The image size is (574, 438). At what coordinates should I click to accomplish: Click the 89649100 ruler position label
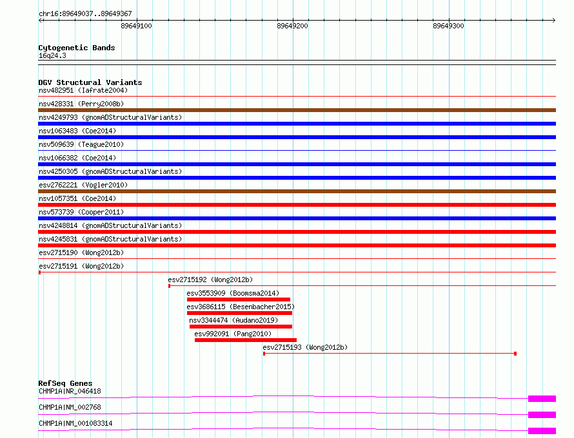(136, 26)
